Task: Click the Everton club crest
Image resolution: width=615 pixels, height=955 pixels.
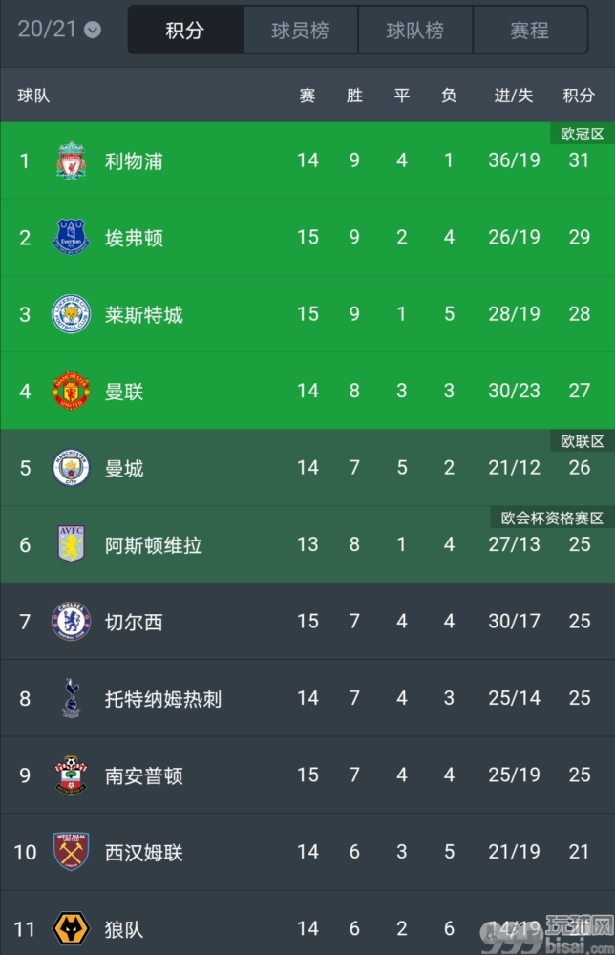Action: pos(72,237)
